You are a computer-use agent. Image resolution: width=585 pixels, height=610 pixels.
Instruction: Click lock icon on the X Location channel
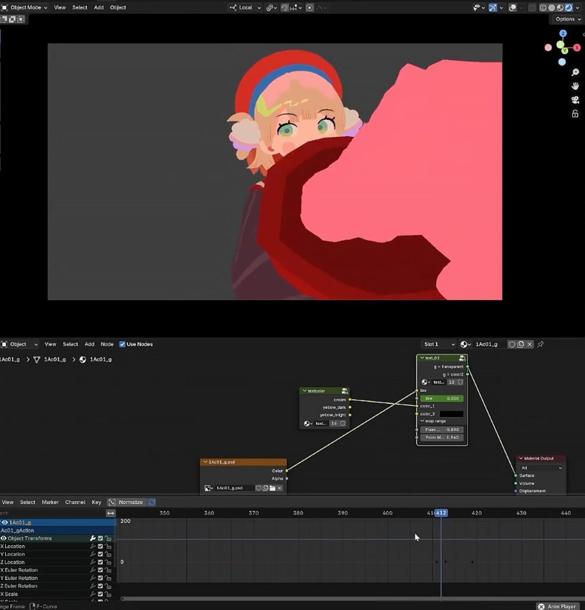coord(108,546)
